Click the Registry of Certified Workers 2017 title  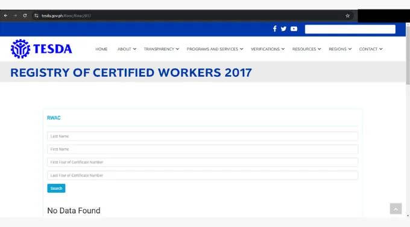(131, 73)
